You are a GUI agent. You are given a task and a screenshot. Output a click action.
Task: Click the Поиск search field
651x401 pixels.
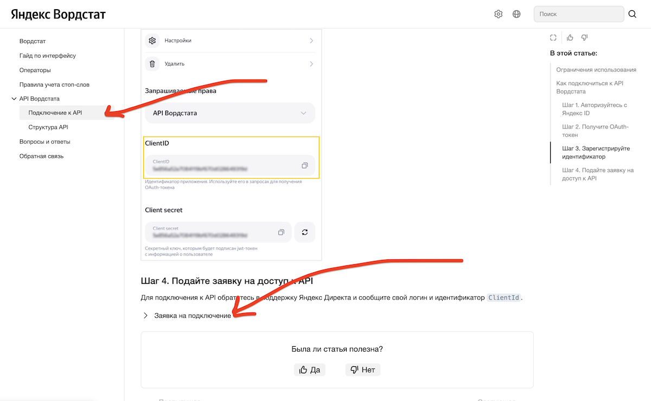pyautogui.click(x=578, y=14)
